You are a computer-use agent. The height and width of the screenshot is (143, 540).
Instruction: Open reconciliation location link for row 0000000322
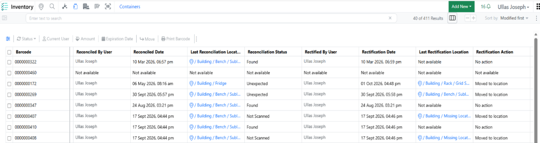(x=215, y=62)
